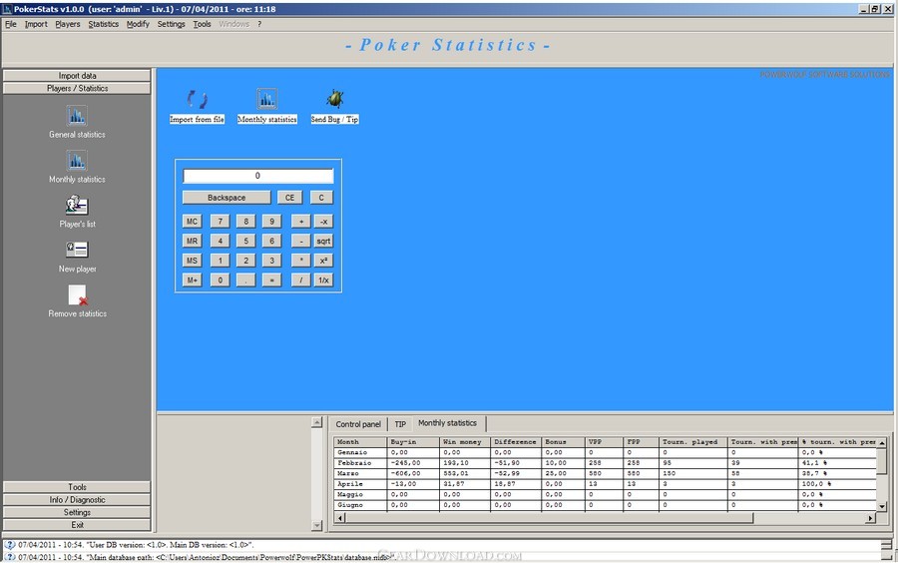The height and width of the screenshot is (563, 898).
Task: Open Monthly statistics from main toolbar
Action: [x=266, y=100]
